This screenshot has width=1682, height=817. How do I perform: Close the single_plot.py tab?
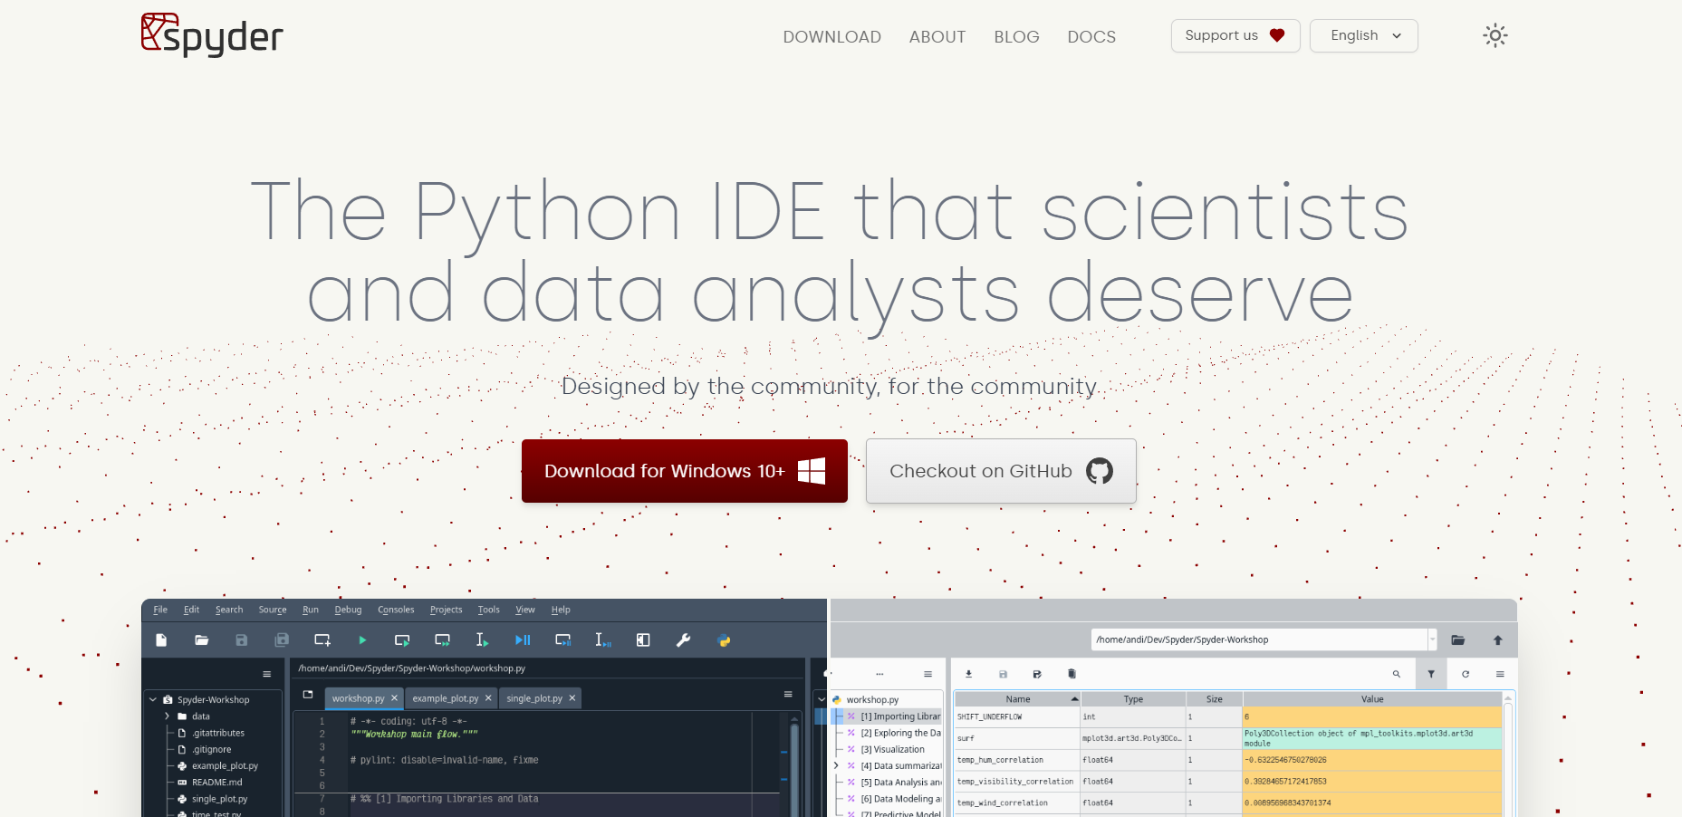pyautogui.click(x=572, y=698)
